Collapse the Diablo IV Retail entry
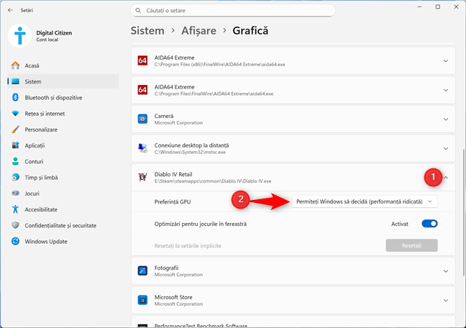466x328 pixels. (x=446, y=178)
